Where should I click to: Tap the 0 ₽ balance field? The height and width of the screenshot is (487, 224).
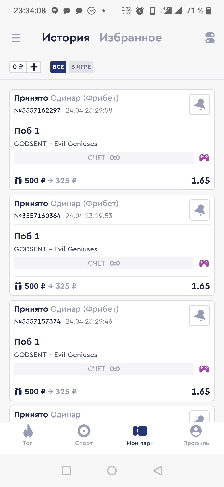[x=18, y=67]
